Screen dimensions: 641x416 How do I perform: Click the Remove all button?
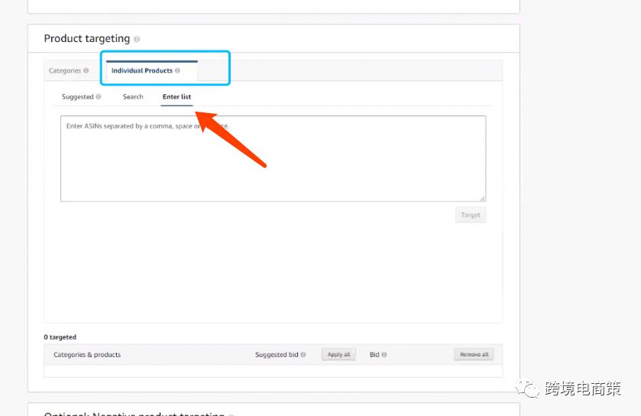click(474, 355)
